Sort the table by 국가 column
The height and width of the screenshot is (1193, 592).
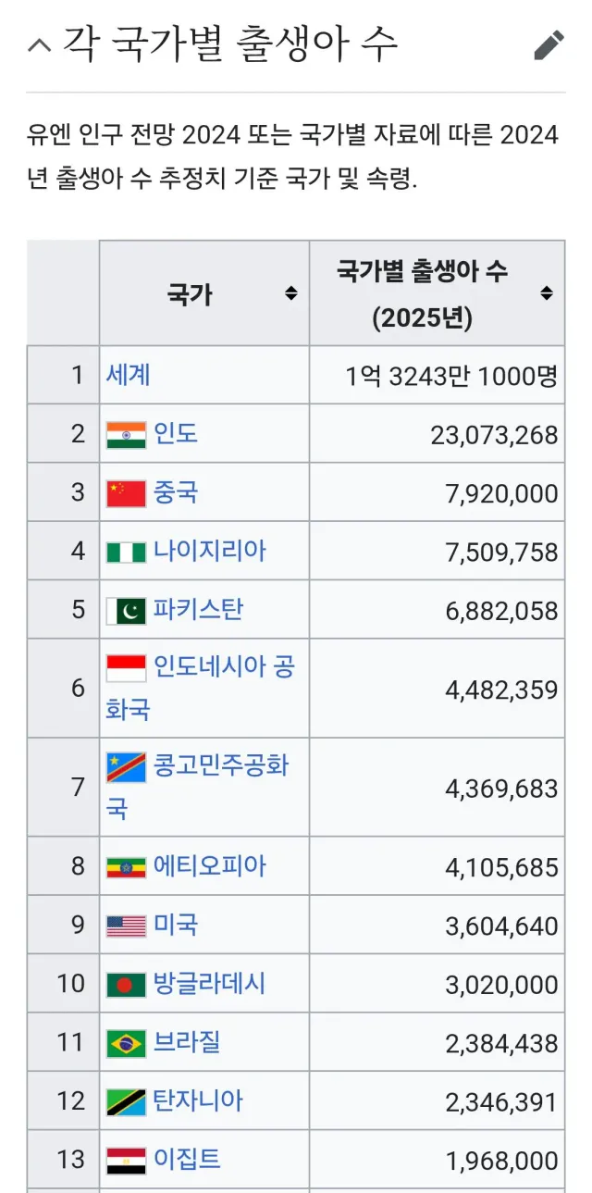point(290,291)
